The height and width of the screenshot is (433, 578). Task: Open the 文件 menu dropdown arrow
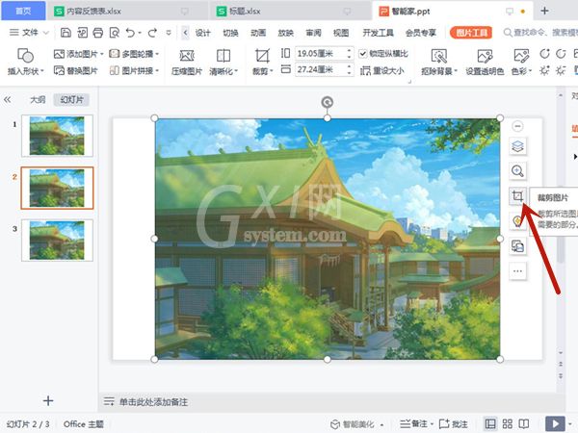pyautogui.click(x=46, y=33)
